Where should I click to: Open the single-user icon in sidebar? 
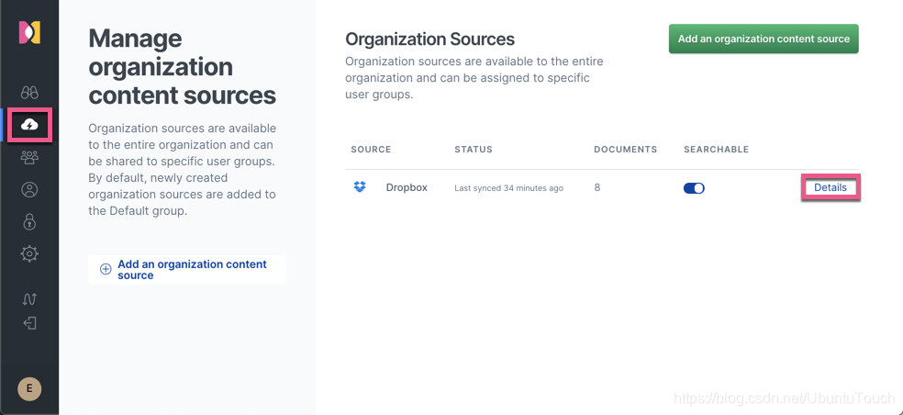point(29,190)
